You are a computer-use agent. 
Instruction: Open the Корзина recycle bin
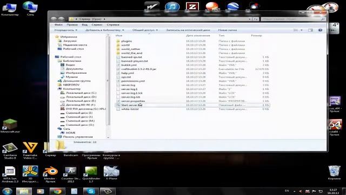(x=334, y=173)
